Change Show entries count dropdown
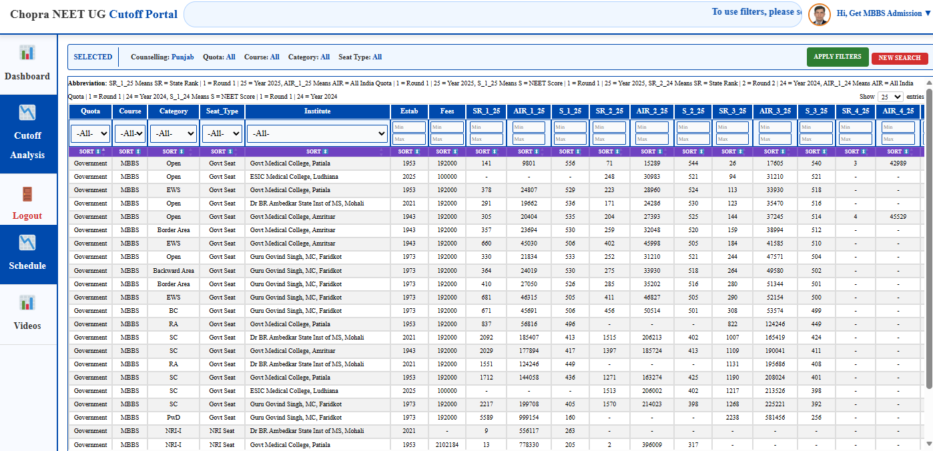 890,97
